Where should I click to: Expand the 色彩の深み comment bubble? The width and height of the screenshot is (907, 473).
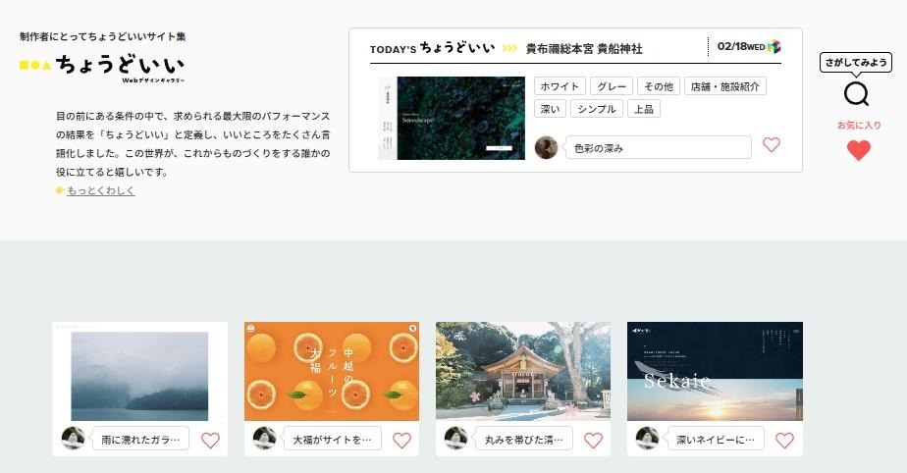(658, 147)
